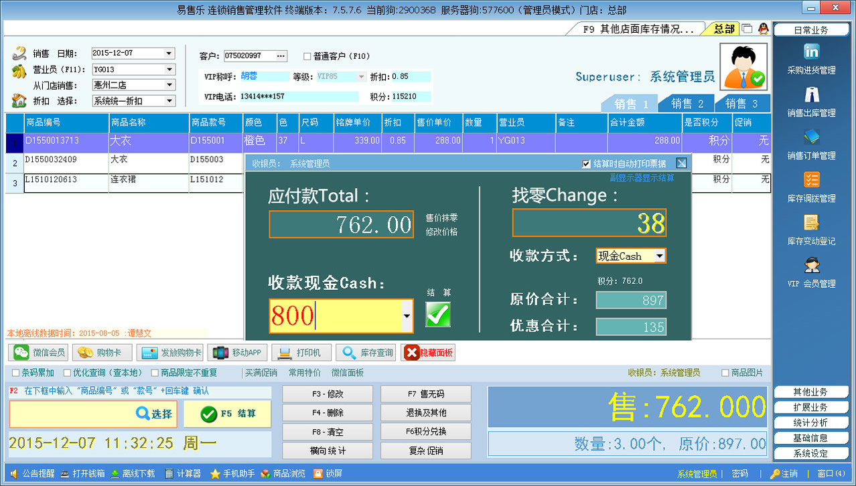Switch to 销售 2 tab
The image size is (856, 486).
click(688, 104)
